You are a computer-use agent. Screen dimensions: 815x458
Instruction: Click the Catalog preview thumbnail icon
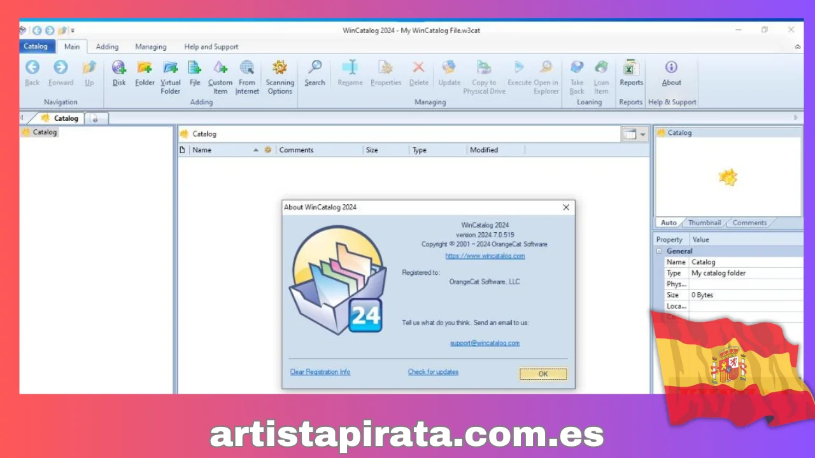[x=728, y=177]
